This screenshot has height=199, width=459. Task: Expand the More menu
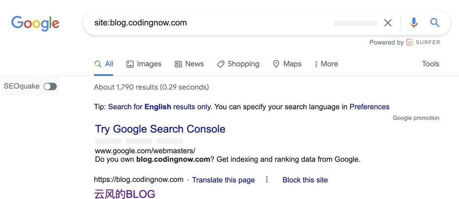326,64
